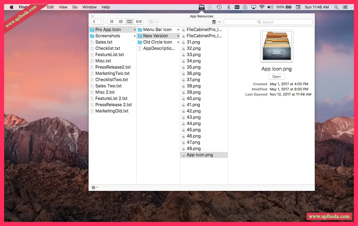Toggle the Bluetooth menu bar icon
The height and width of the screenshot is (226, 358).
pyautogui.click(x=228, y=7)
